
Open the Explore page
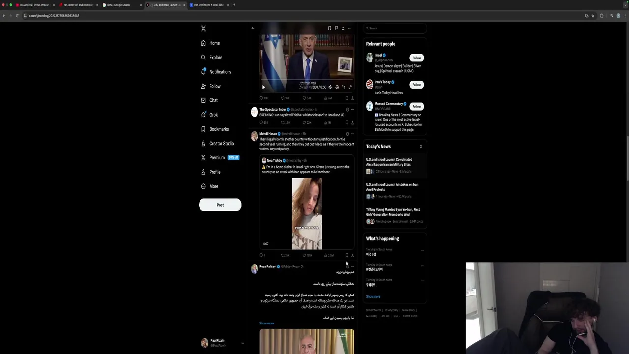pyautogui.click(x=211, y=58)
